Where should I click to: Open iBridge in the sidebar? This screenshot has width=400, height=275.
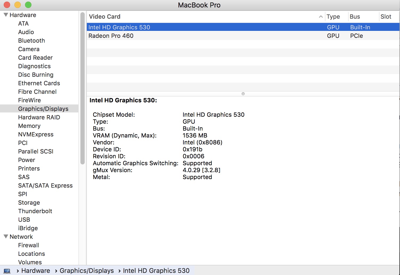(x=28, y=228)
